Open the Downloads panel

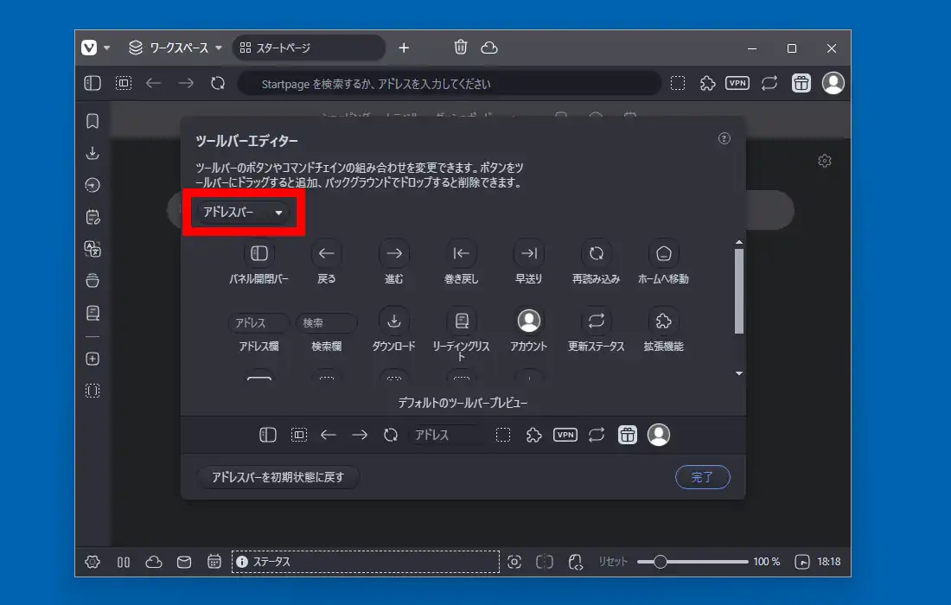[x=93, y=153]
